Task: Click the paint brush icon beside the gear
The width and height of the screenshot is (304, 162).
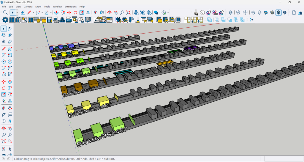Action: point(196,12)
